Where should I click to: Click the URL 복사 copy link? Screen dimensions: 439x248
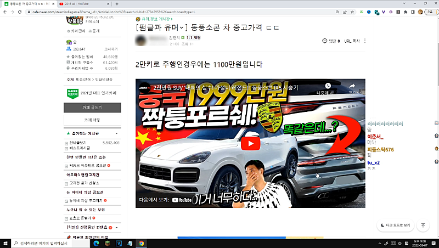click(353, 41)
